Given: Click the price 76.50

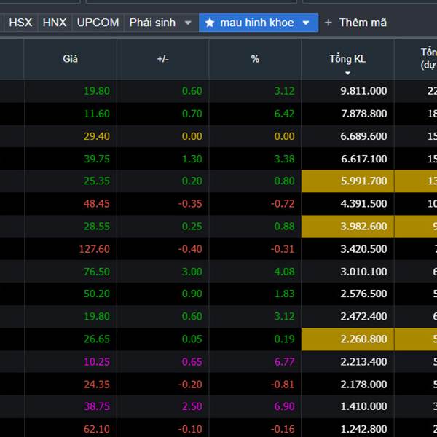Looking at the screenshot, I should click(x=97, y=272).
